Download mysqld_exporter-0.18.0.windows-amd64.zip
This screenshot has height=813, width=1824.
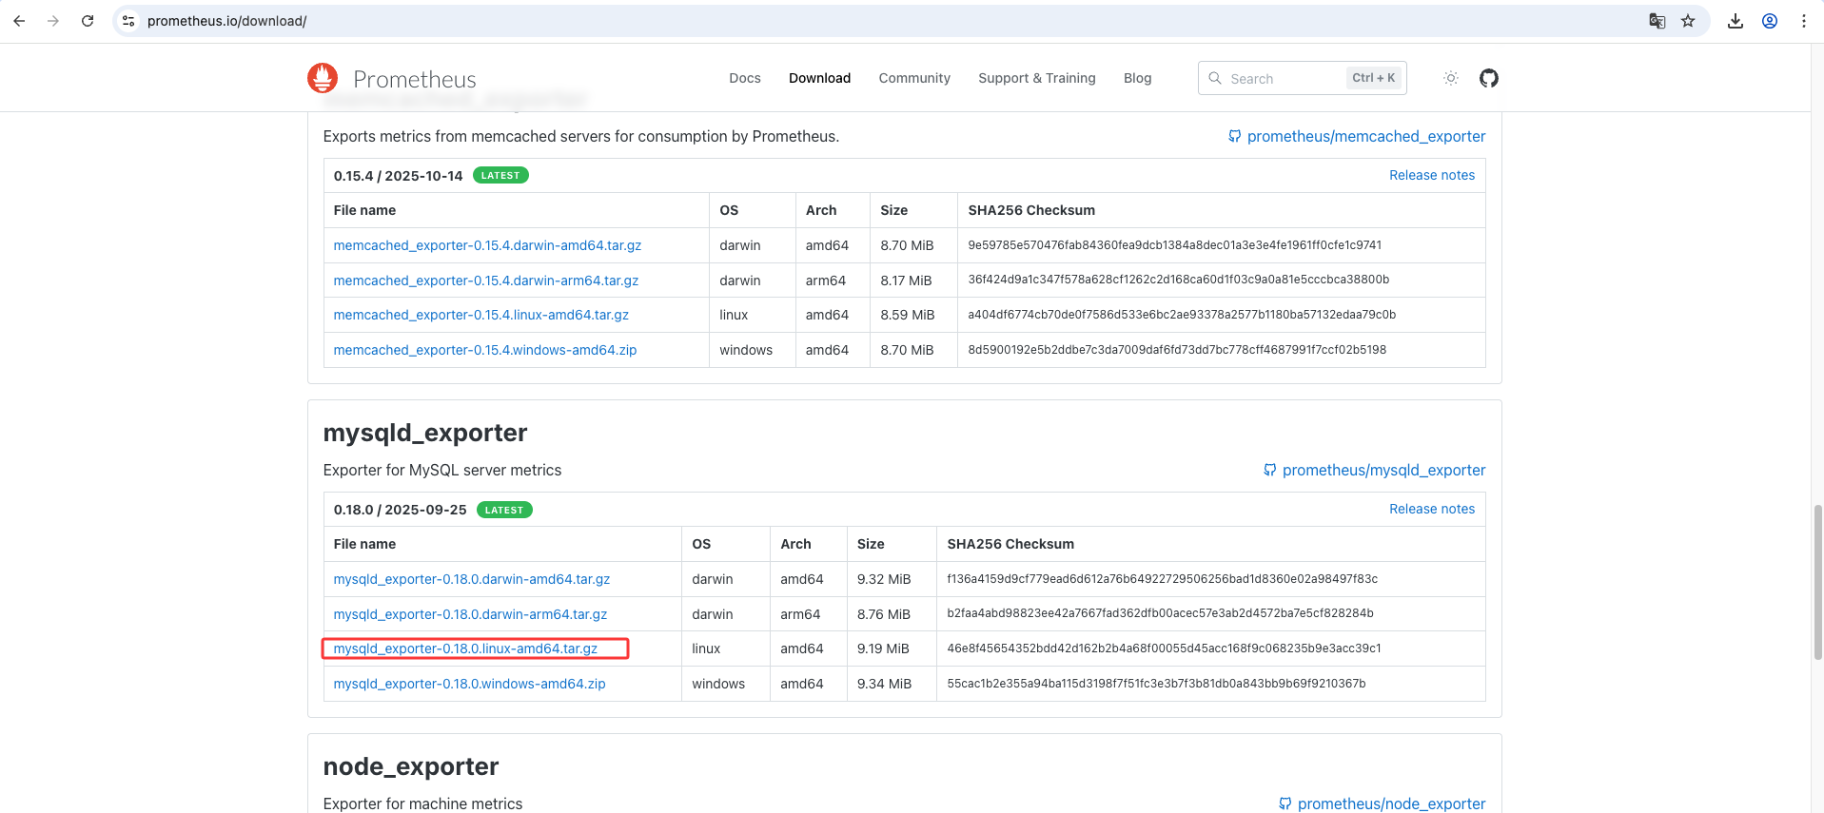(x=469, y=684)
